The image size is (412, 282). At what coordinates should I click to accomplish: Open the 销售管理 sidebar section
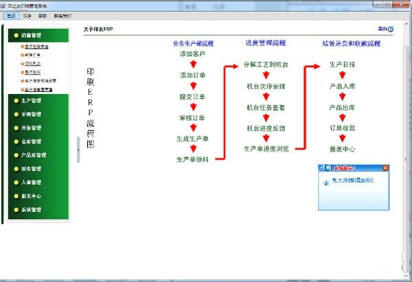pos(38,35)
